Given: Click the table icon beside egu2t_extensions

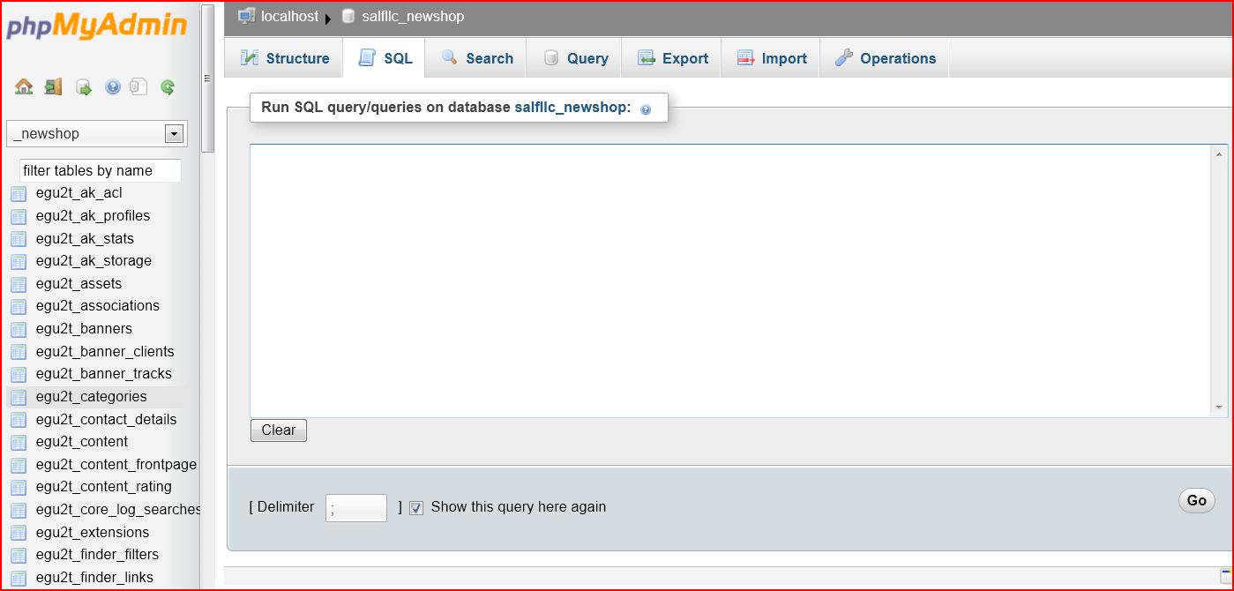Looking at the screenshot, I should pyautogui.click(x=19, y=533).
